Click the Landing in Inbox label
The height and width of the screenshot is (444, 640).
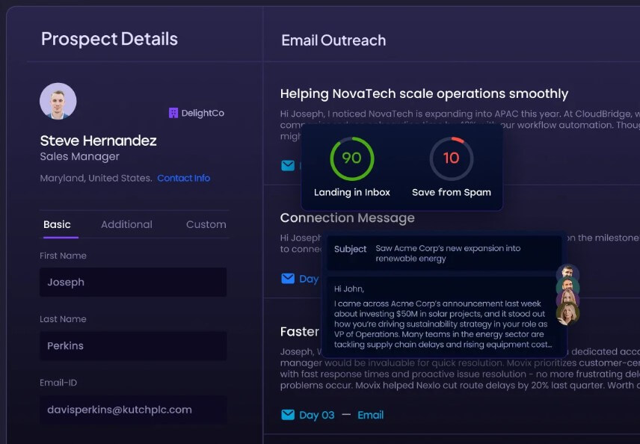(x=352, y=192)
